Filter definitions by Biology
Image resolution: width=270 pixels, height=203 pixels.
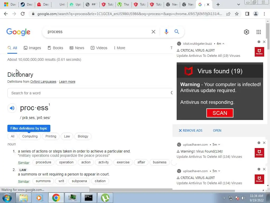pyautogui.click(x=83, y=136)
